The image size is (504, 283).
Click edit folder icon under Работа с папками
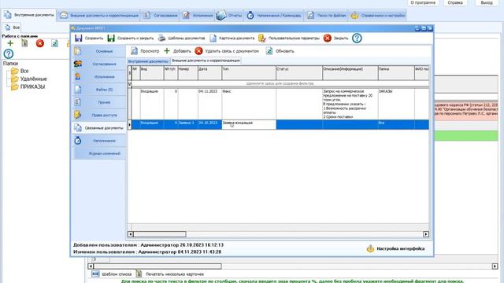click(x=24, y=43)
